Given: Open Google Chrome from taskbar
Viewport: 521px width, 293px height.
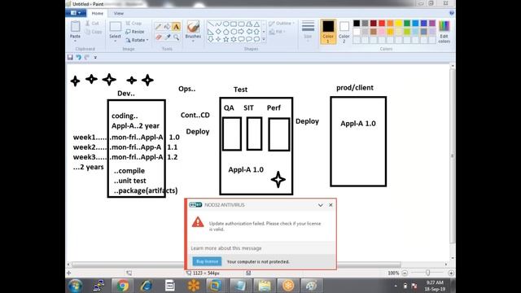Looking at the screenshot, I should pos(122,286).
